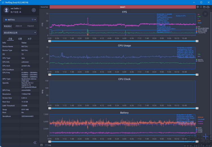Click right handle of FPS chart range slider
Image resolution: width=212 pixels, height=147 pixels.
pyautogui.click(x=197, y=41)
